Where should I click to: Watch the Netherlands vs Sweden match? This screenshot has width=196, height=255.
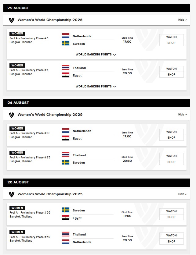coord(171,37)
